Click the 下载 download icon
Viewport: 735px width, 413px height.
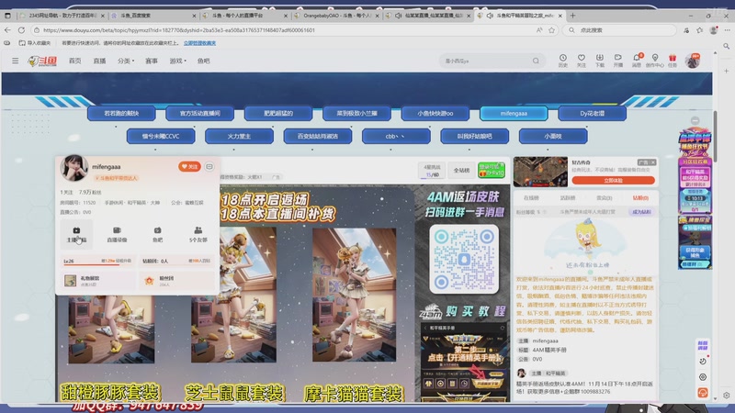coord(600,61)
